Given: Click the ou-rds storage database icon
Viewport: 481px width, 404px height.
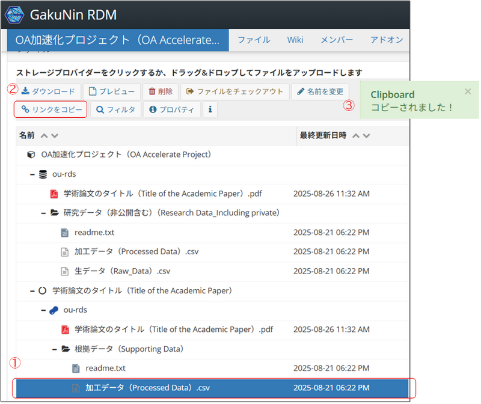Looking at the screenshot, I should pyautogui.click(x=43, y=174).
